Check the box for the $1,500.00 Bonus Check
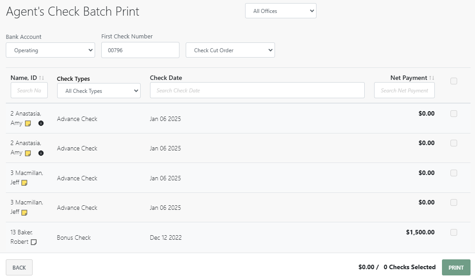This screenshot has width=475, height=279. 454,232
